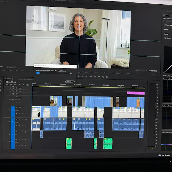Screen dimensions: 172x172
Task: Play the Program monitor sequence
Action: coord(79,76)
